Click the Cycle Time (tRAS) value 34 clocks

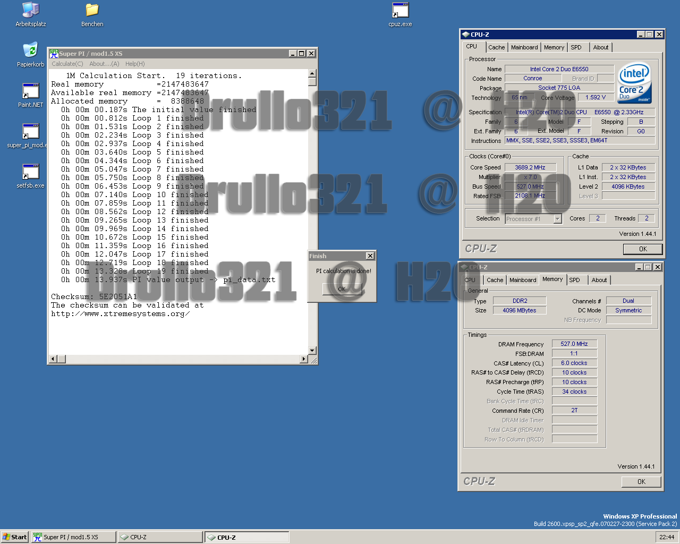click(x=574, y=392)
